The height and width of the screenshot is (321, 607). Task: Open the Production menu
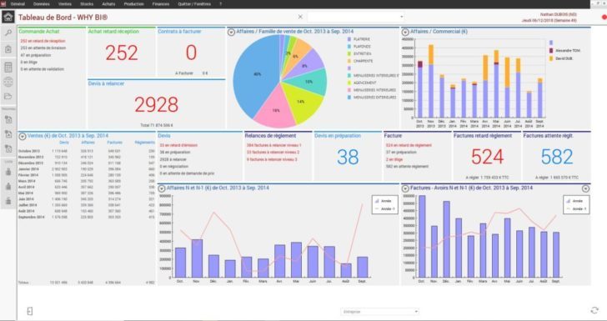tap(134, 4)
